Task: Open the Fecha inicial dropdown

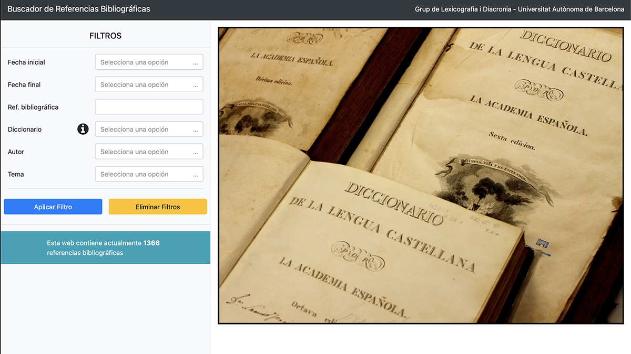Action: point(149,62)
